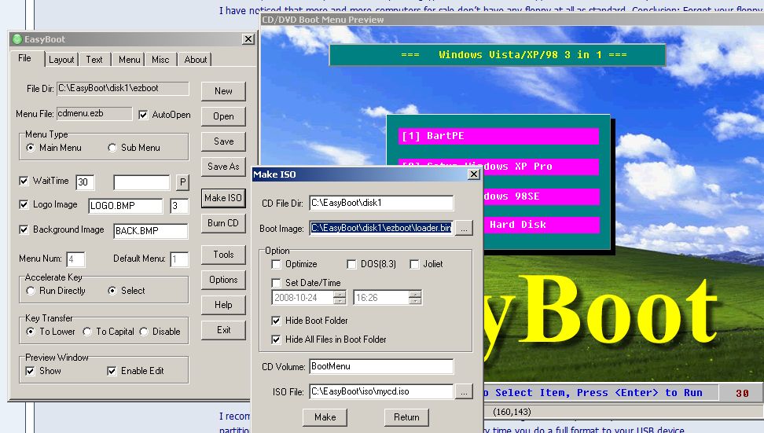The image size is (764, 433).
Task: Select the Disable key transfer option
Action: [144, 332]
